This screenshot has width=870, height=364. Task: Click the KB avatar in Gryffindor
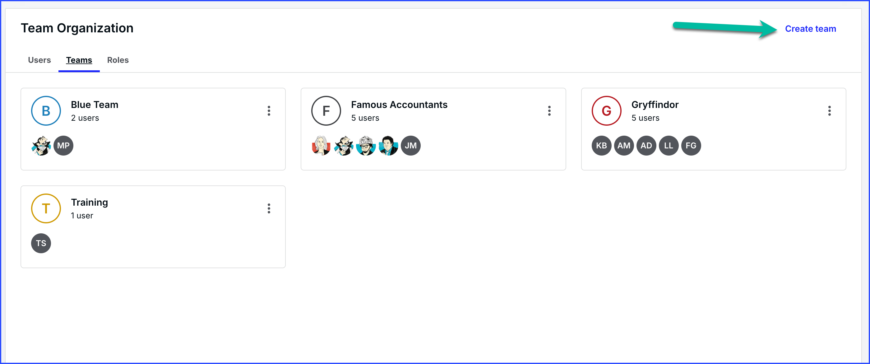click(601, 146)
